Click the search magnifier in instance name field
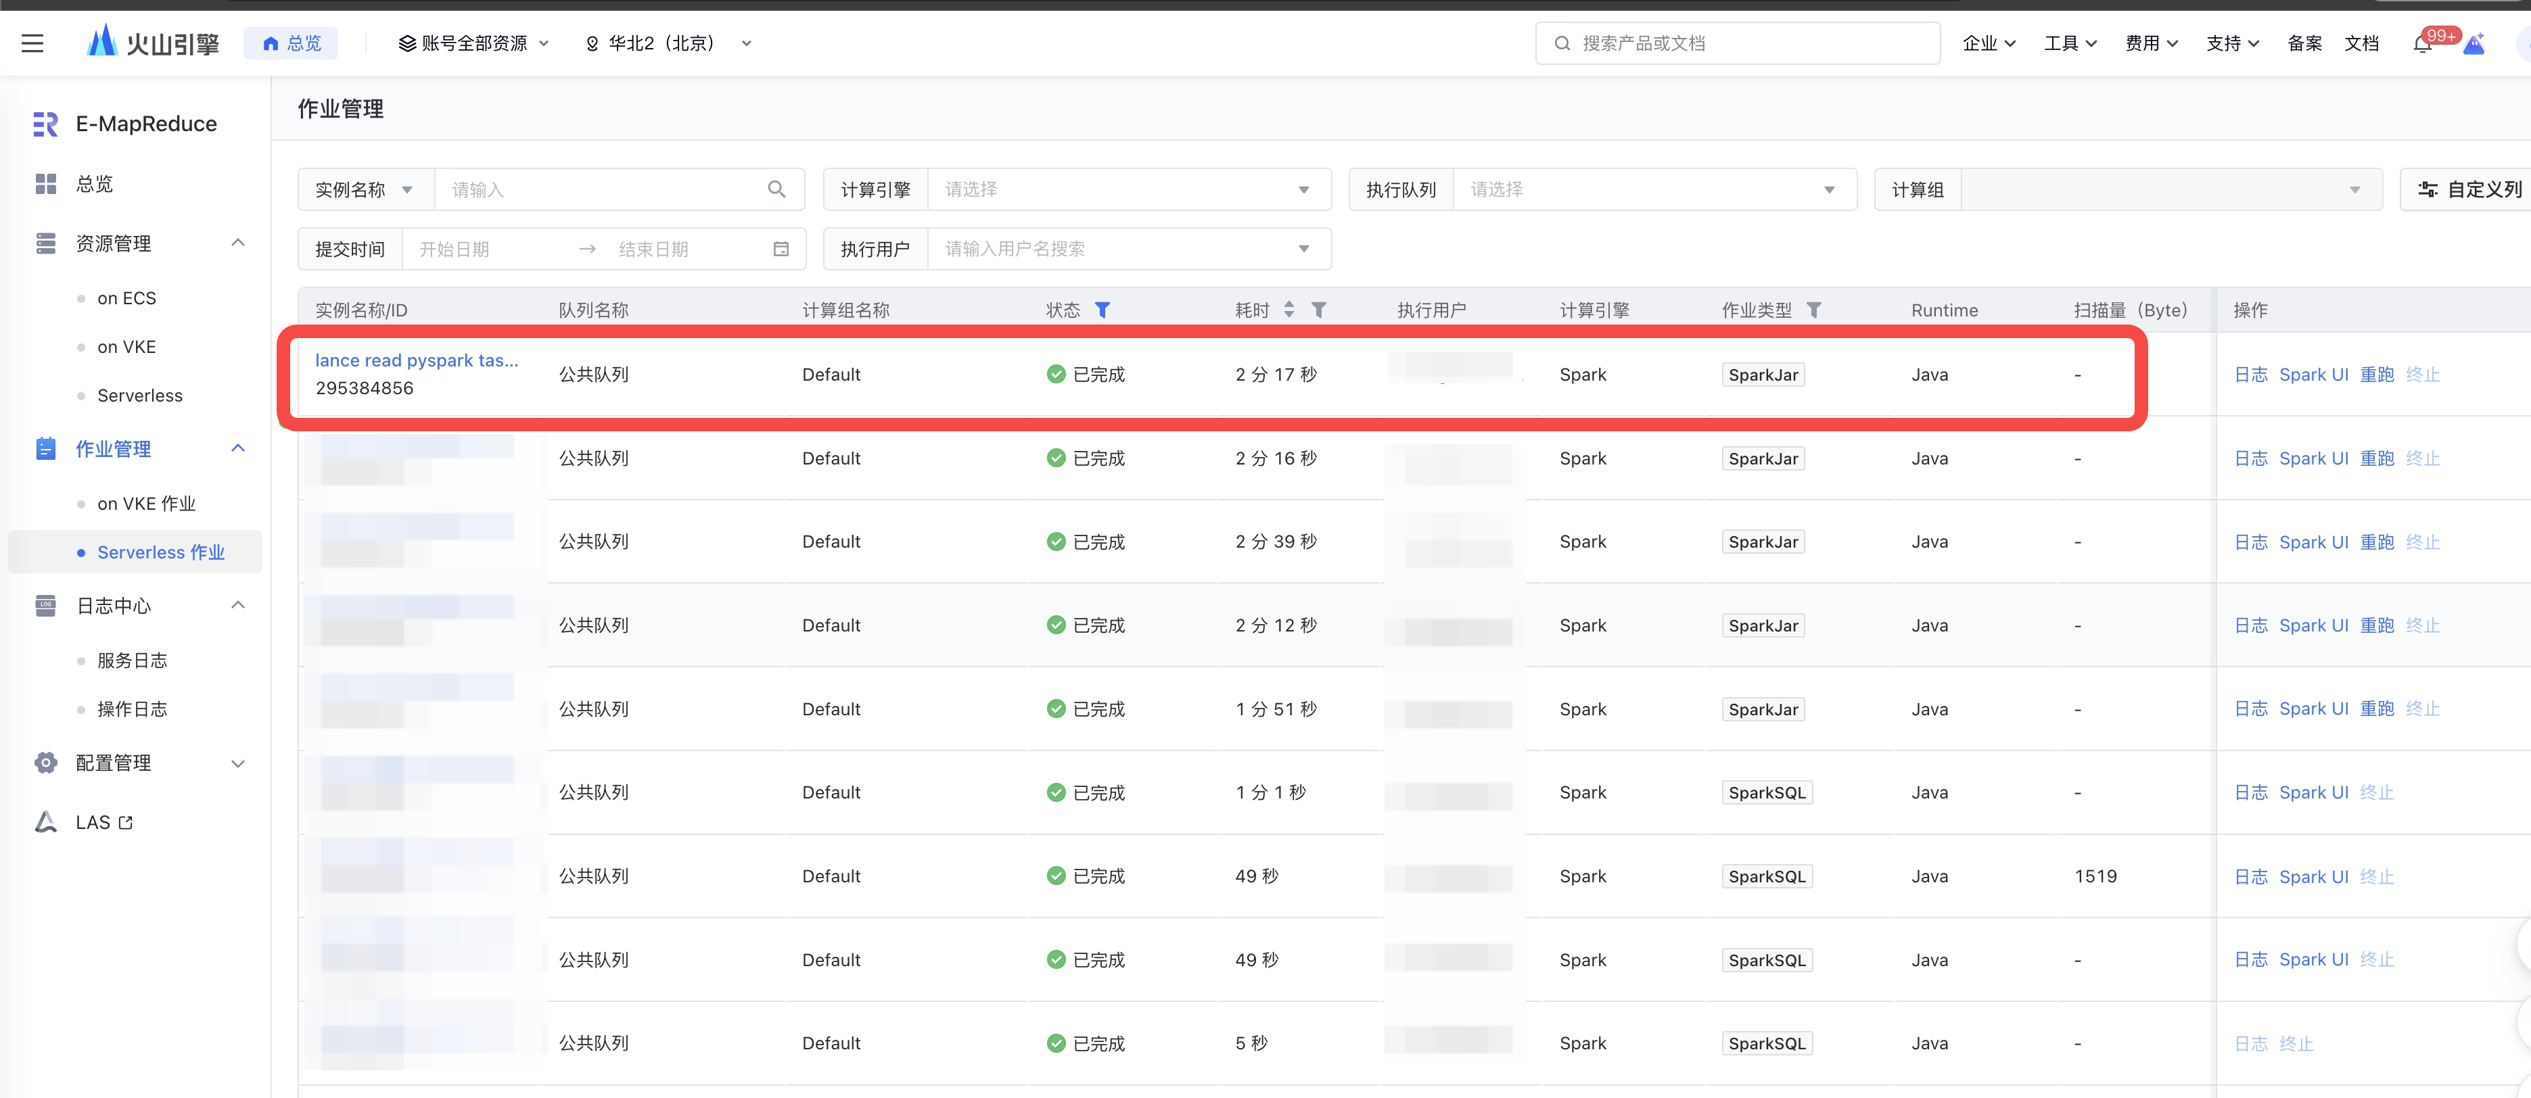Screen dimensions: 2531x1098 click(776, 189)
